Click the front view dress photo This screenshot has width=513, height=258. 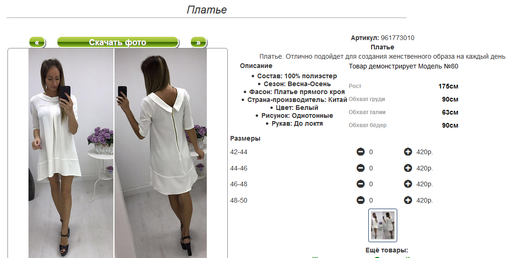point(71,153)
